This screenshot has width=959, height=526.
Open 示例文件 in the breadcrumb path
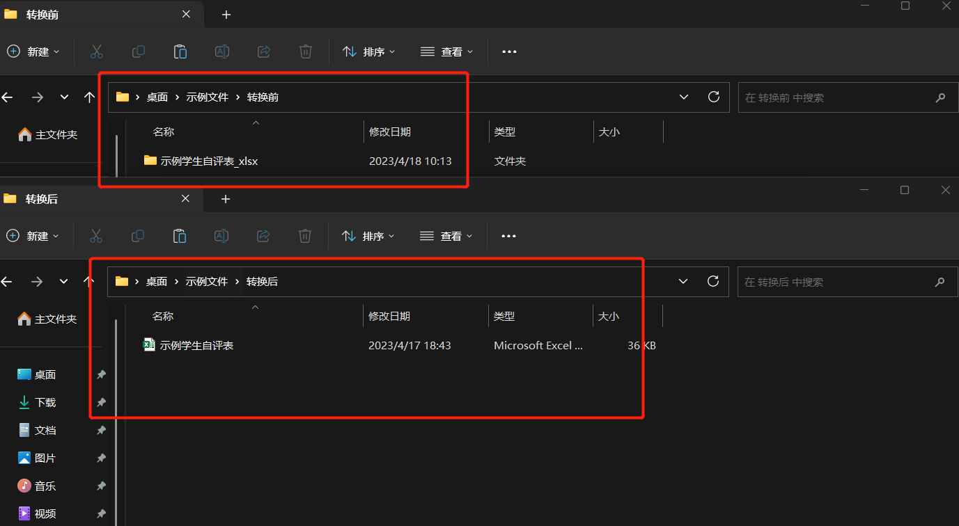[x=207, y=97]
